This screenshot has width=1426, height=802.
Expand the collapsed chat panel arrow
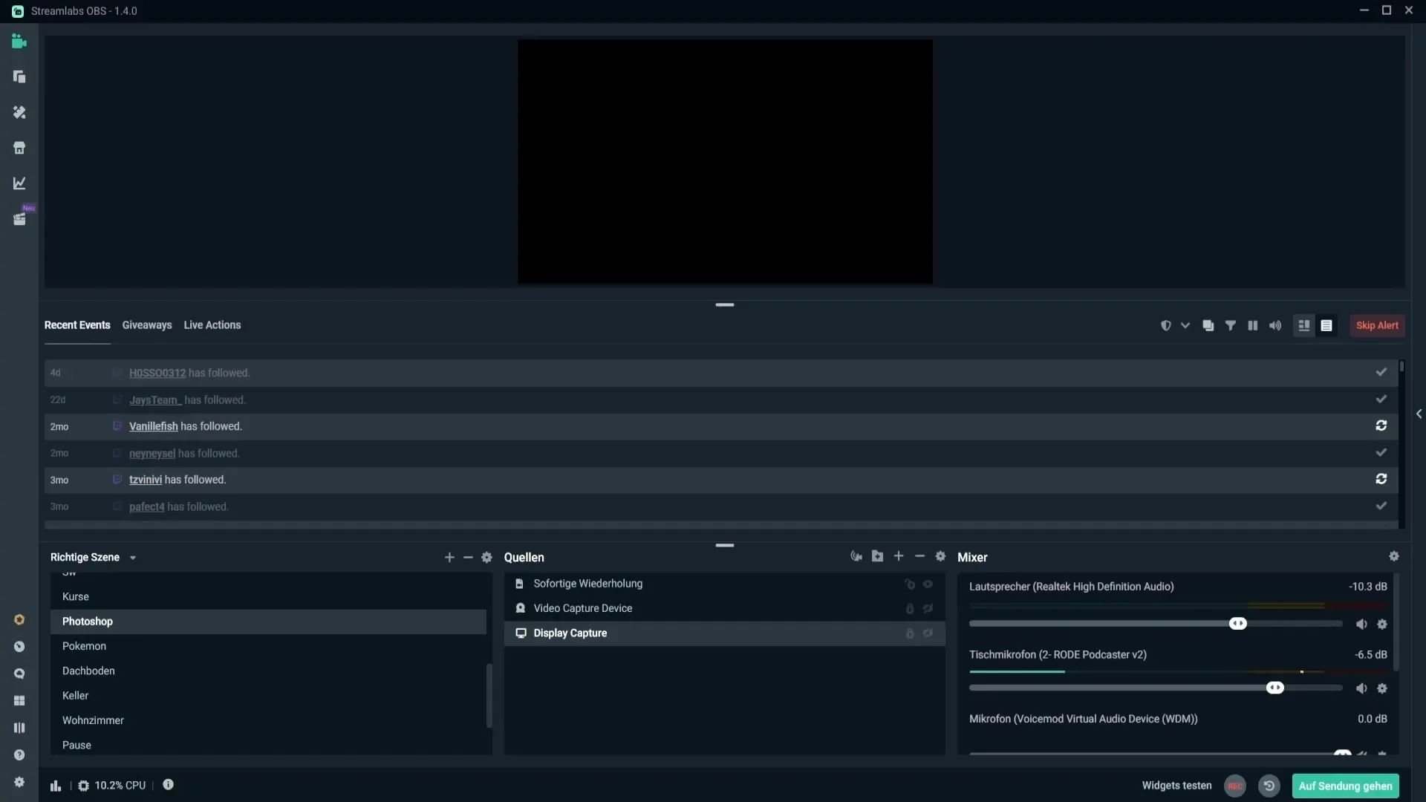1419,414
